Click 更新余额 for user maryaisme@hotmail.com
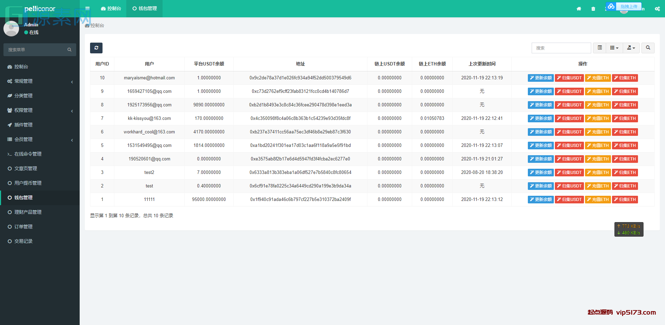 (541, 78)
